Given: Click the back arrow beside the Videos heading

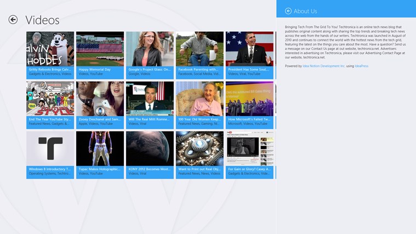Looking at the screenshot, I should pos(13,20).
